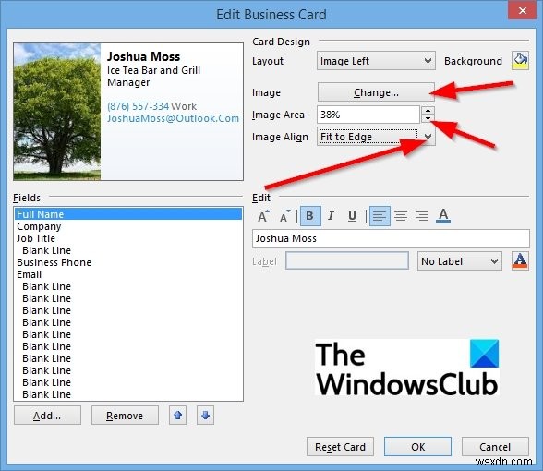The width and height of the screenshot is (543, 471).
Task: Move selected field down
Action: coord(205,415)
